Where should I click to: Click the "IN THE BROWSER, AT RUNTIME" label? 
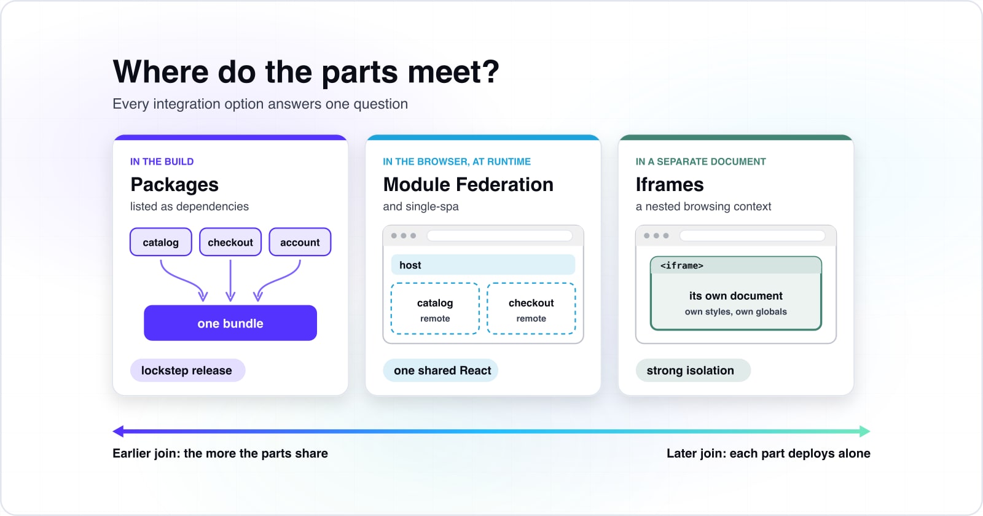pyautogui.click(x=456, y=162)
